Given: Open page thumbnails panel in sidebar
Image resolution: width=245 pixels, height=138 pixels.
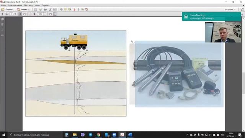Looking at the screenshot, I should coord(3,19).
